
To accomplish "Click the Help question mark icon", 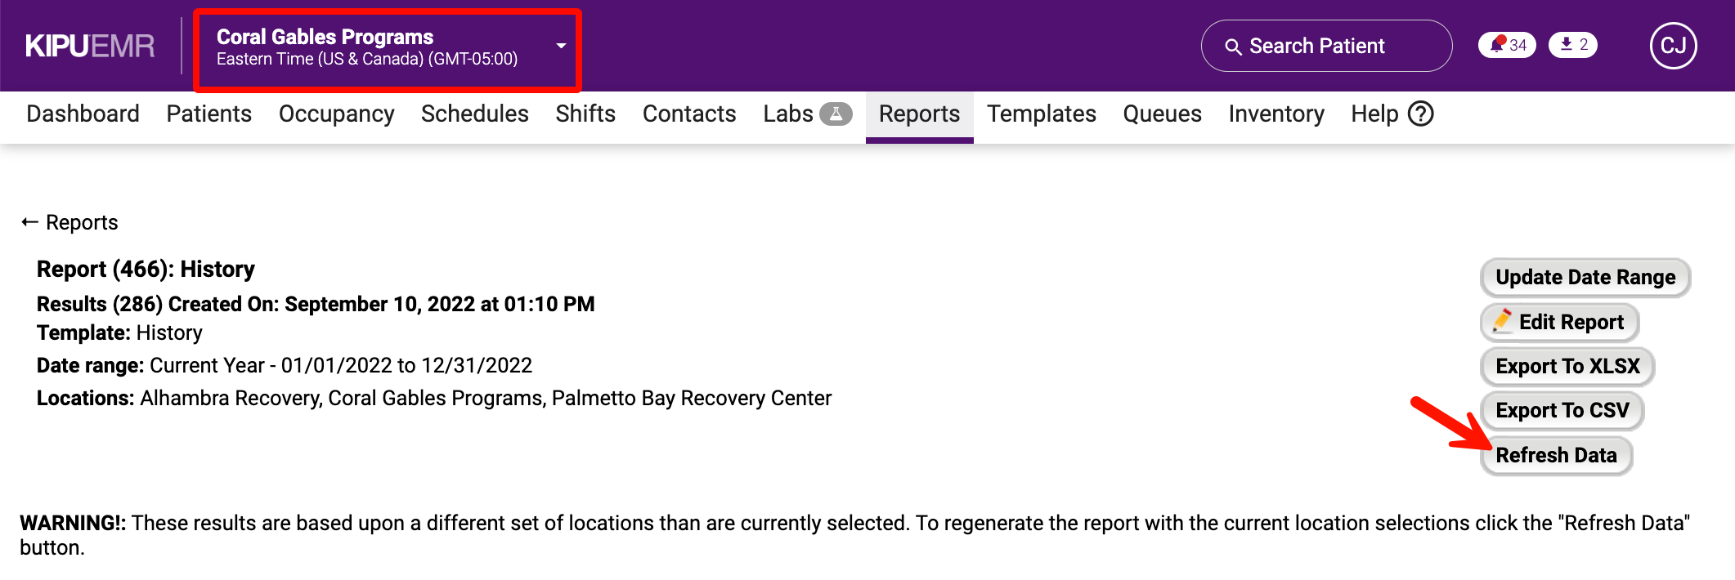I will pos(1421,114).
